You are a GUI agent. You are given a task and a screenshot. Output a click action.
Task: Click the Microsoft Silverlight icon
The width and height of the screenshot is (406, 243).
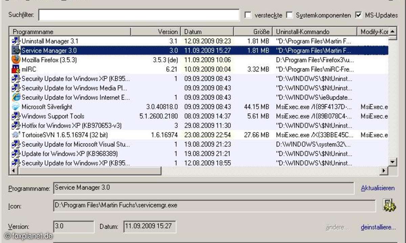(16, 107)
